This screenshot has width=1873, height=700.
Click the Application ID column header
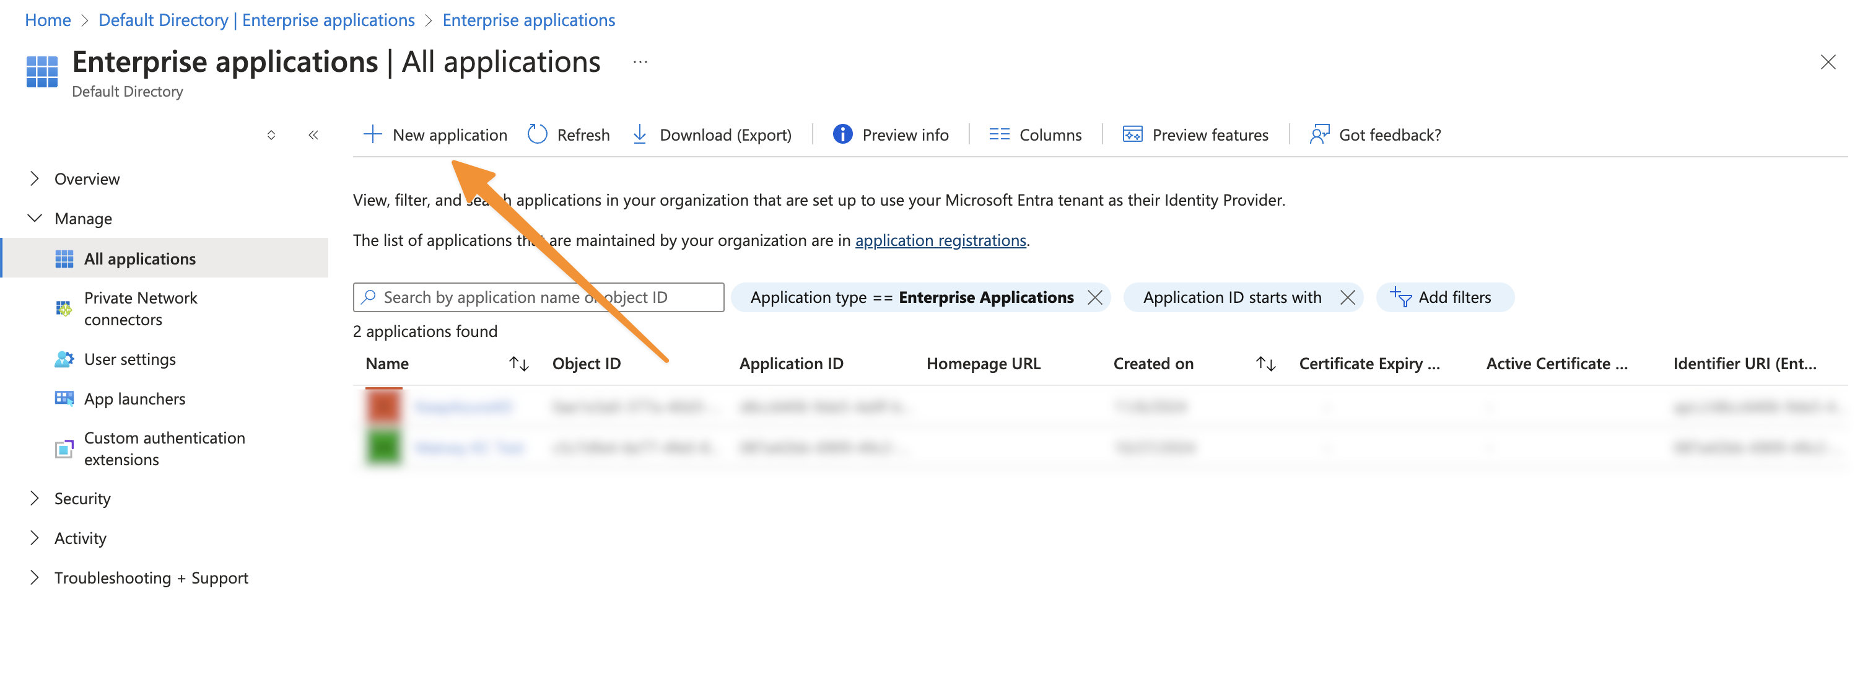pos(791,364)
